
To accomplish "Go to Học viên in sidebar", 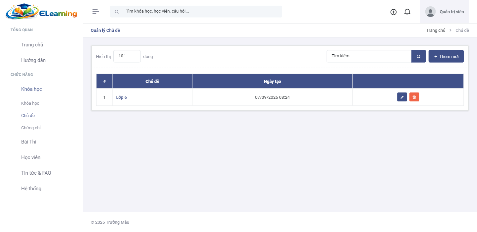I will pyautogui.click(x=31, y=157).
